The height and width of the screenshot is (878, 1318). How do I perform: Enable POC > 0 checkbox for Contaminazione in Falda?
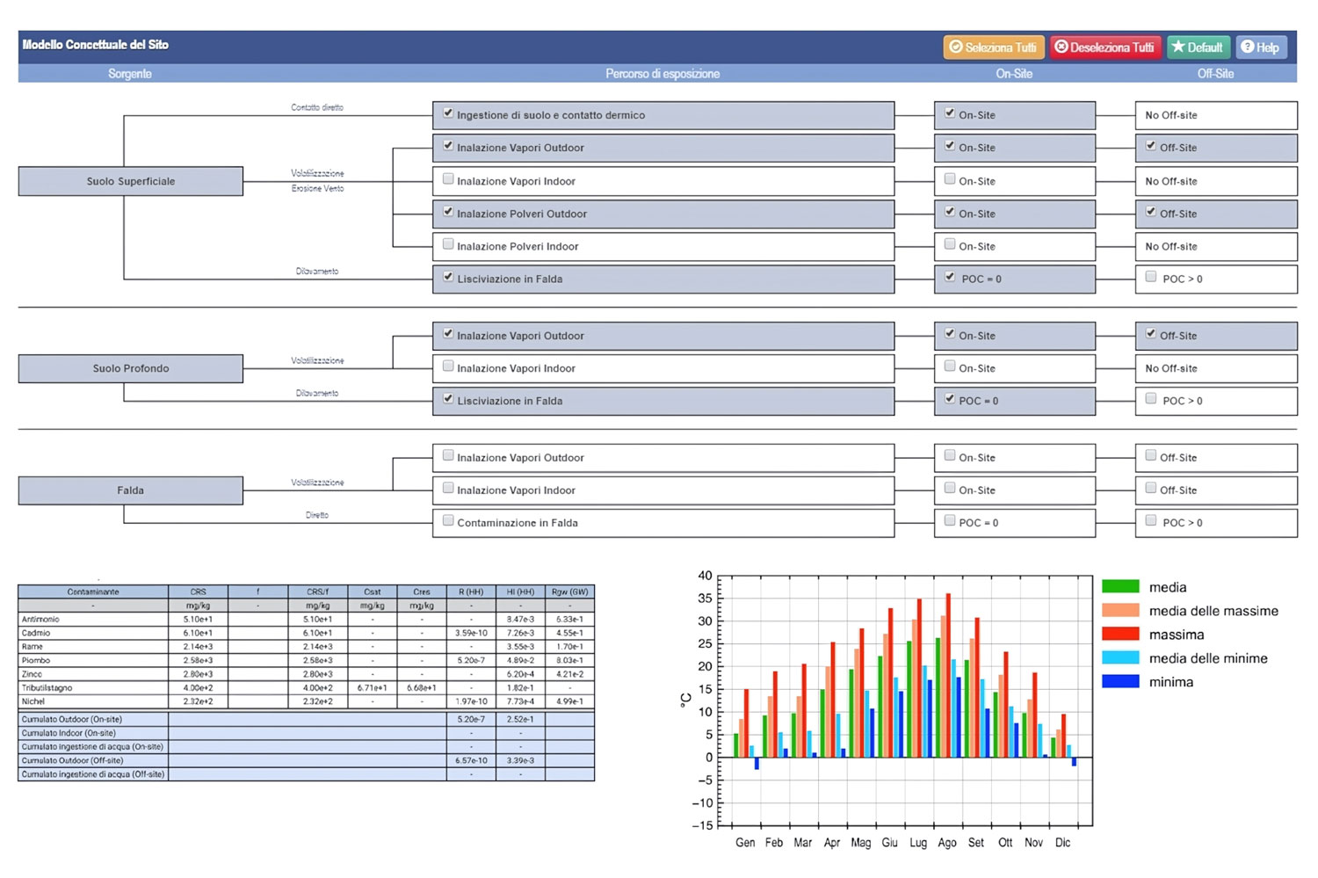[1151, 521]
